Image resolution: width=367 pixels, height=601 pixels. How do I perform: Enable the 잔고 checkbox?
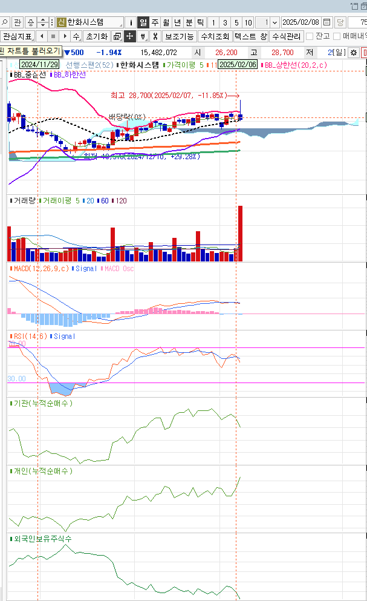coord(310,36)
